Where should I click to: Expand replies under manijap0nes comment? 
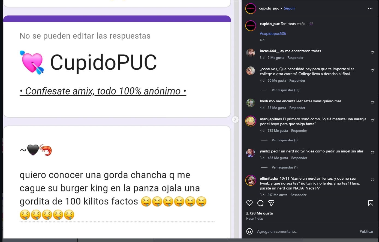[285, 140]
